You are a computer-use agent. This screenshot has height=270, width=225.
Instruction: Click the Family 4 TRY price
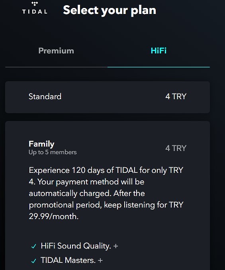click(x=176, y=148)
